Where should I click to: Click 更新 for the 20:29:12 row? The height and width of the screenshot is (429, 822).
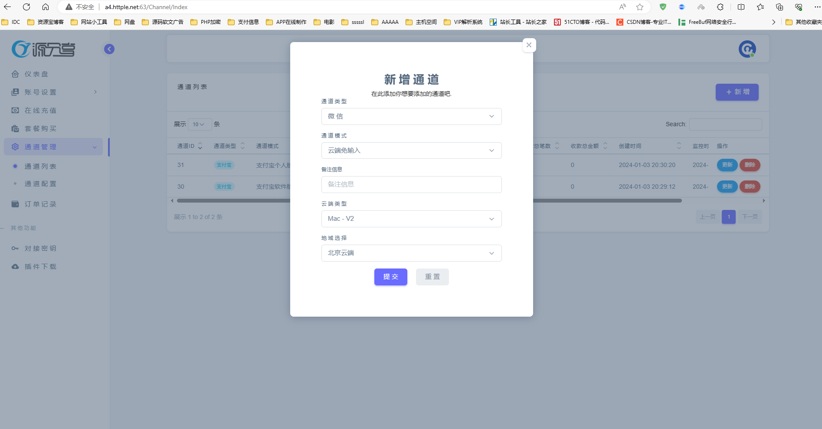(x=727, y=187)
